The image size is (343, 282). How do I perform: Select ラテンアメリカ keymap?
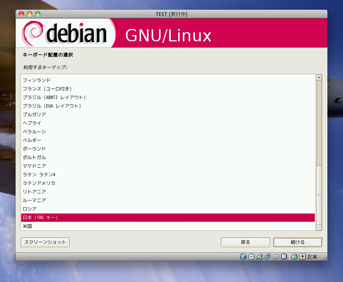(x=168, y=183)
